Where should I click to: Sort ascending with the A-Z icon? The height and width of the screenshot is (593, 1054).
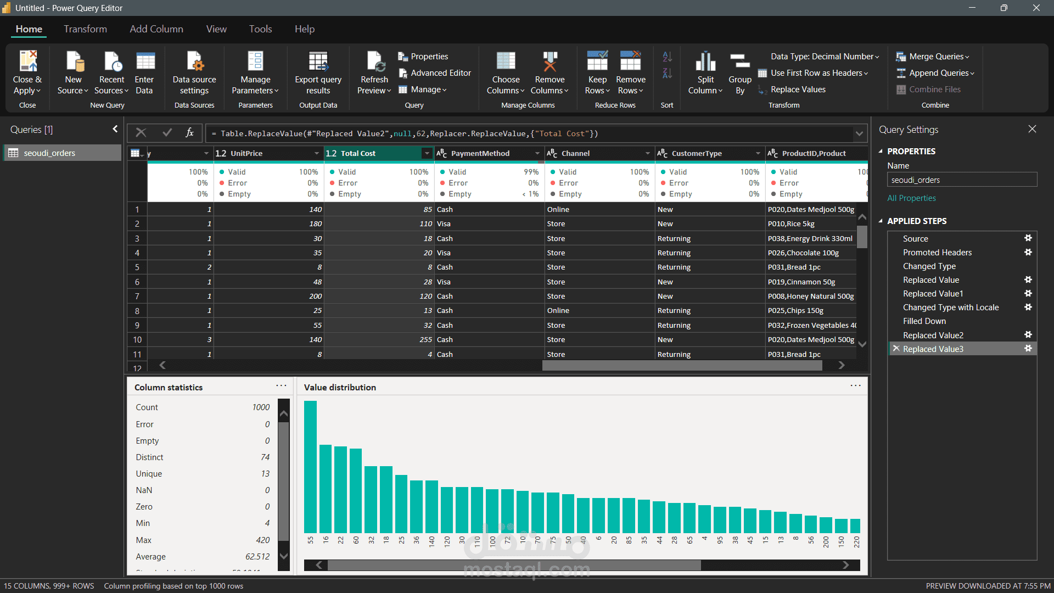[667, 57]
